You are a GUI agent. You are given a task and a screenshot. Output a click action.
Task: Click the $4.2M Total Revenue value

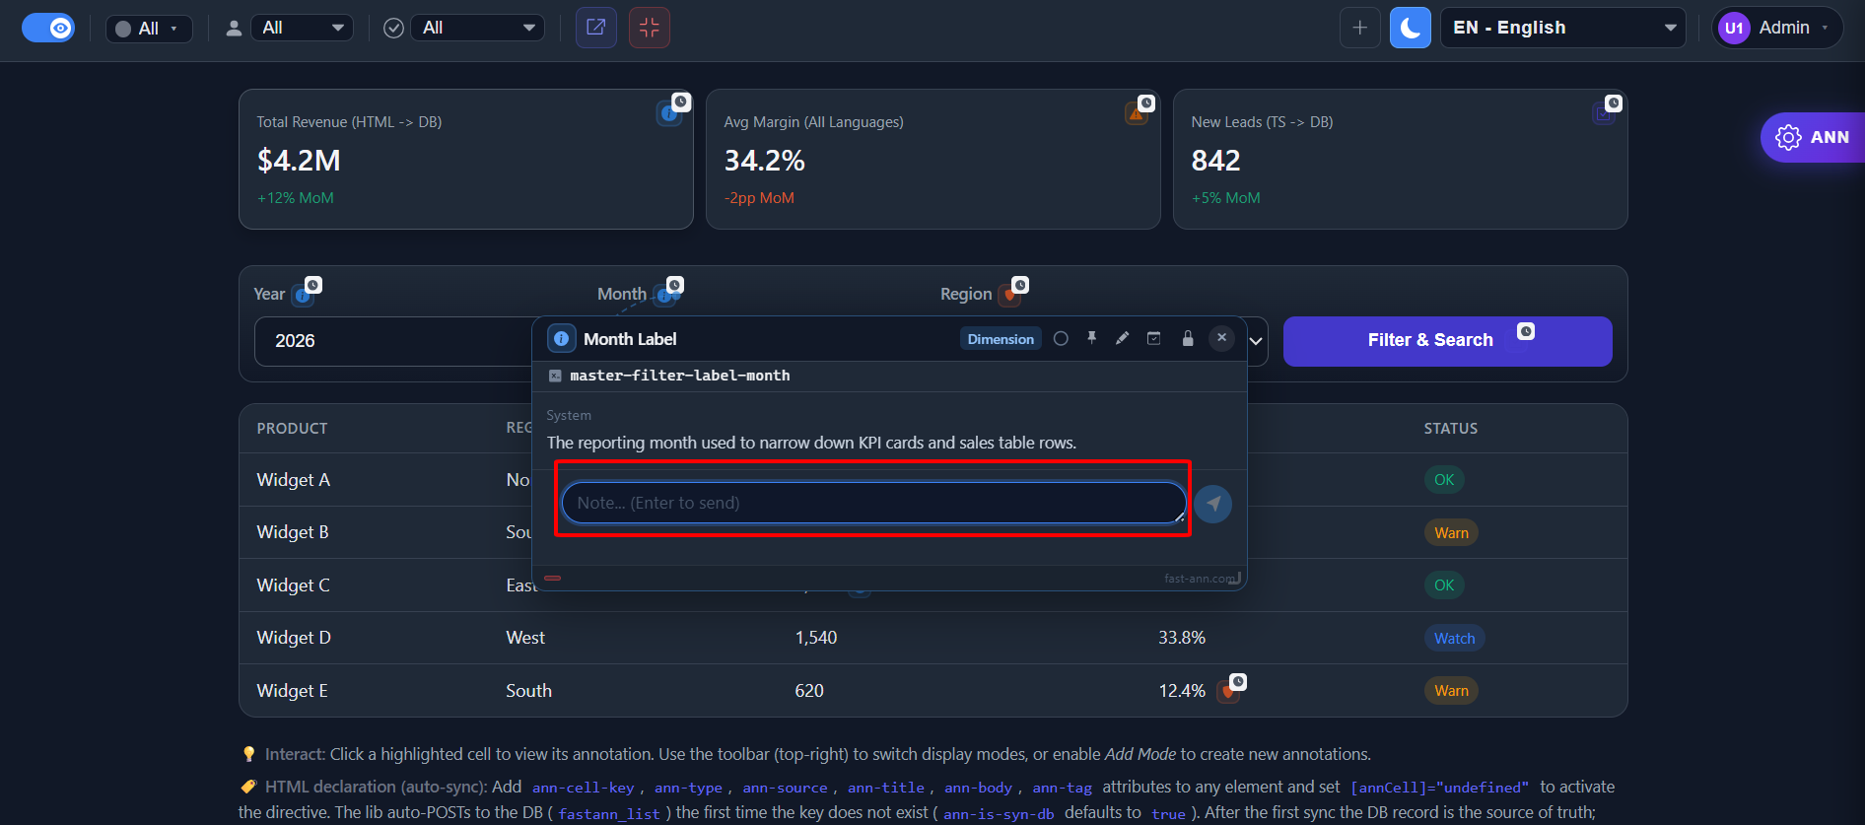tap(299, 161)
